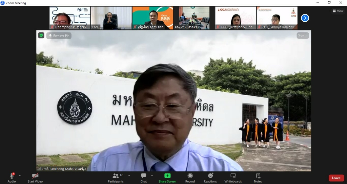Expand the Participants options caret

pos(129,176)
